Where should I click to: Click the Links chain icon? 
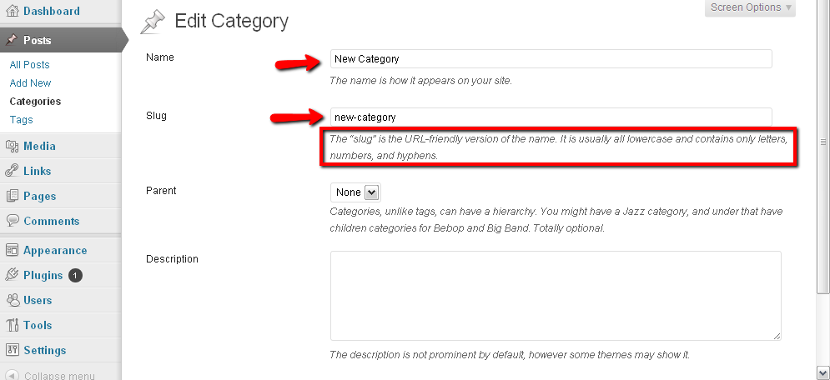coord(13,171)
